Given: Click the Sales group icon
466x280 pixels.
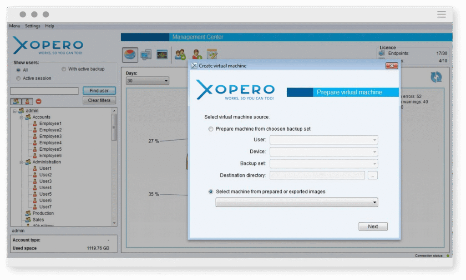Looking at the screenshot, I should point(28,220).
